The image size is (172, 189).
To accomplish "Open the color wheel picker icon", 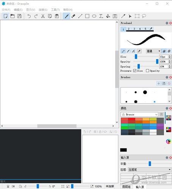I will 169,141.
